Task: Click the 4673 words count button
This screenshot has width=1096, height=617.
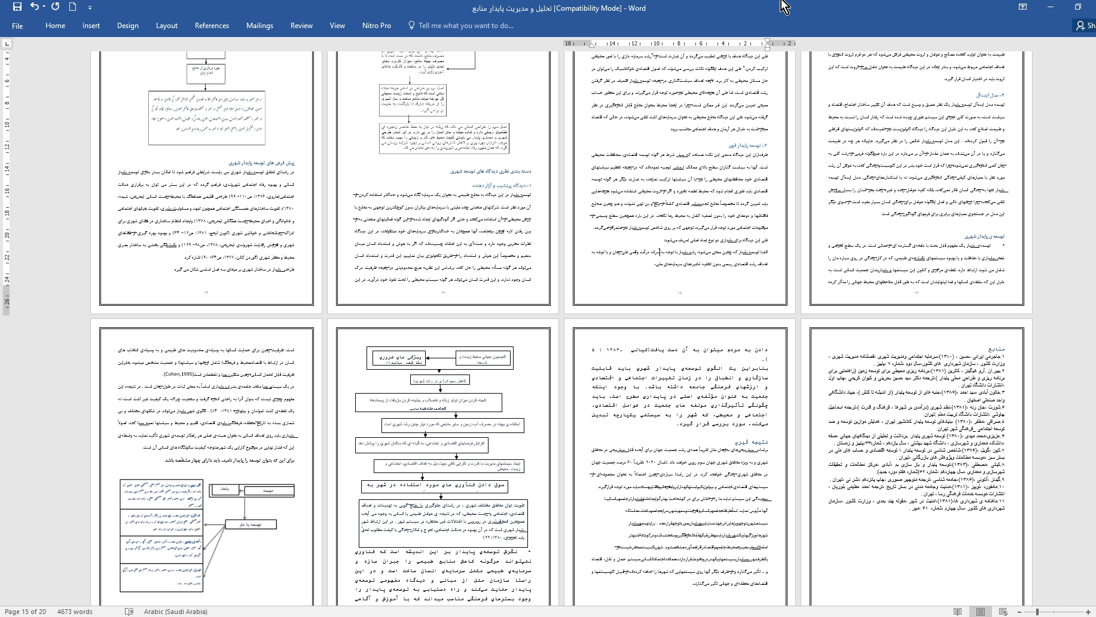Action: [75, 612]
